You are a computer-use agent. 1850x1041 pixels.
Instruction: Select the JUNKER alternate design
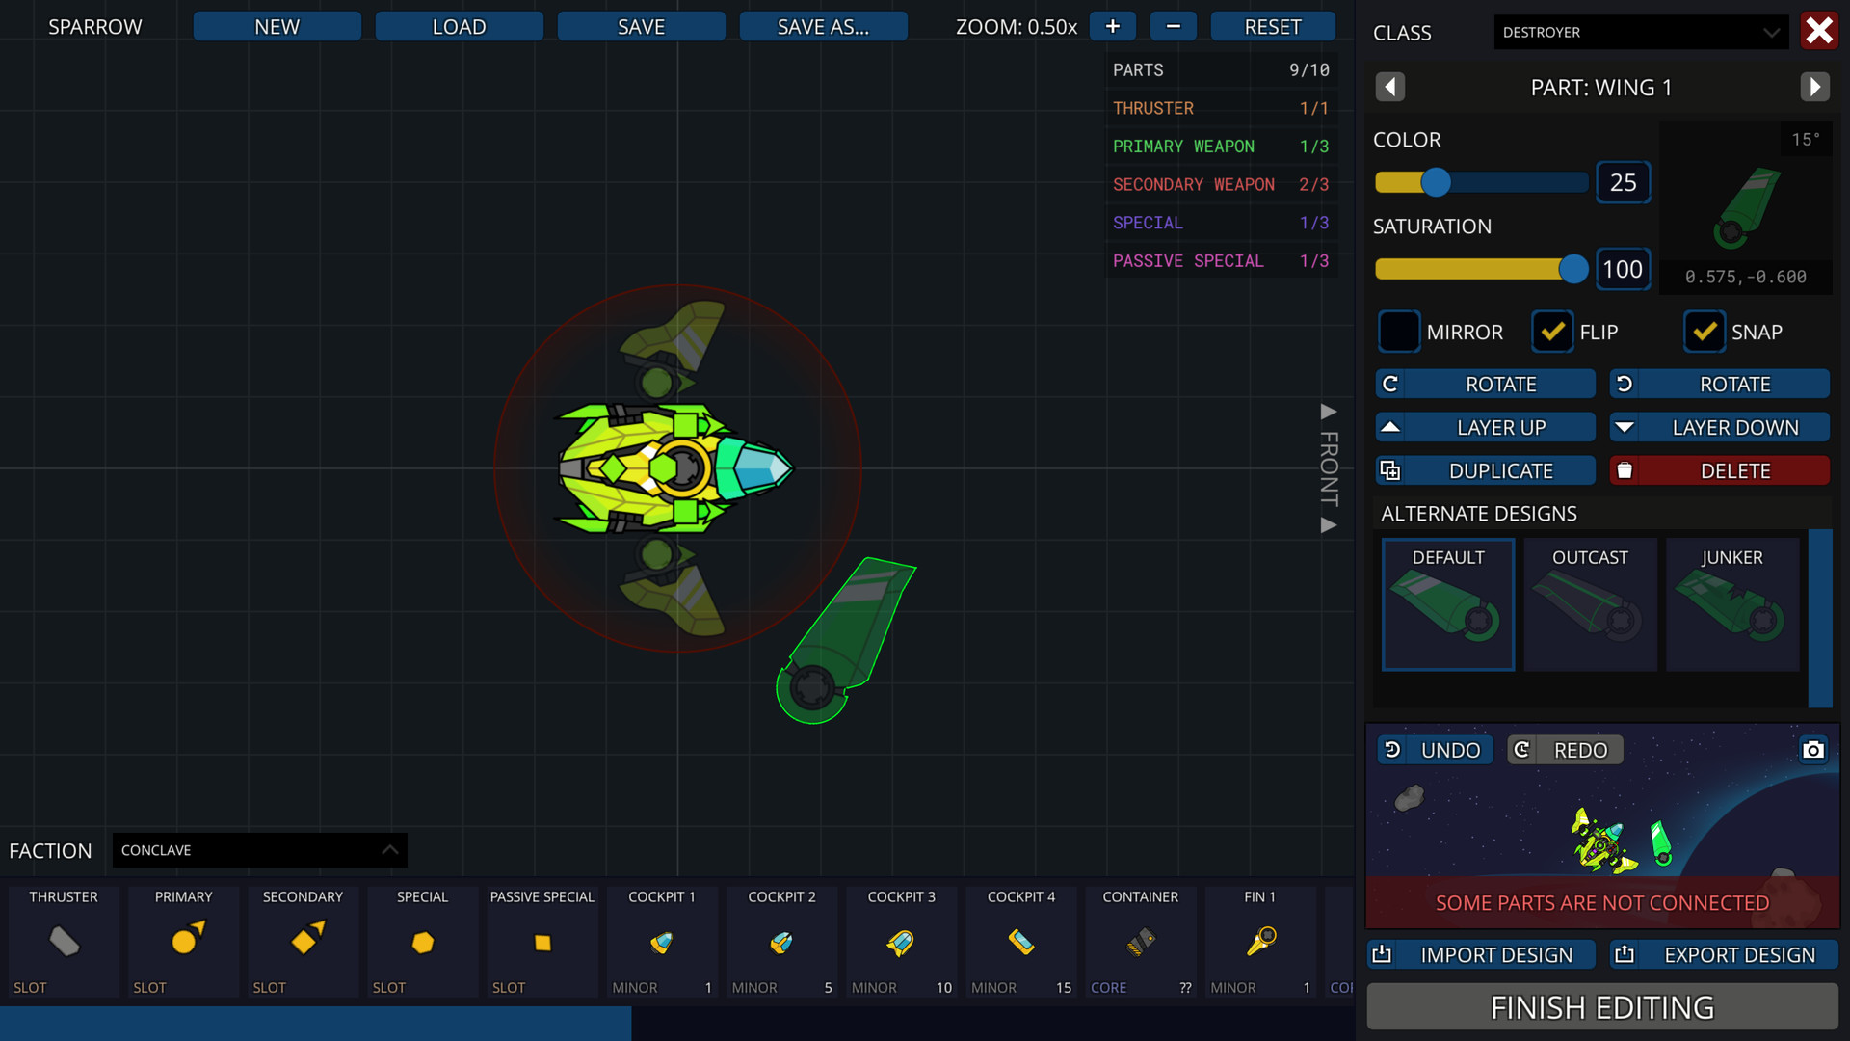[1731, 604]
